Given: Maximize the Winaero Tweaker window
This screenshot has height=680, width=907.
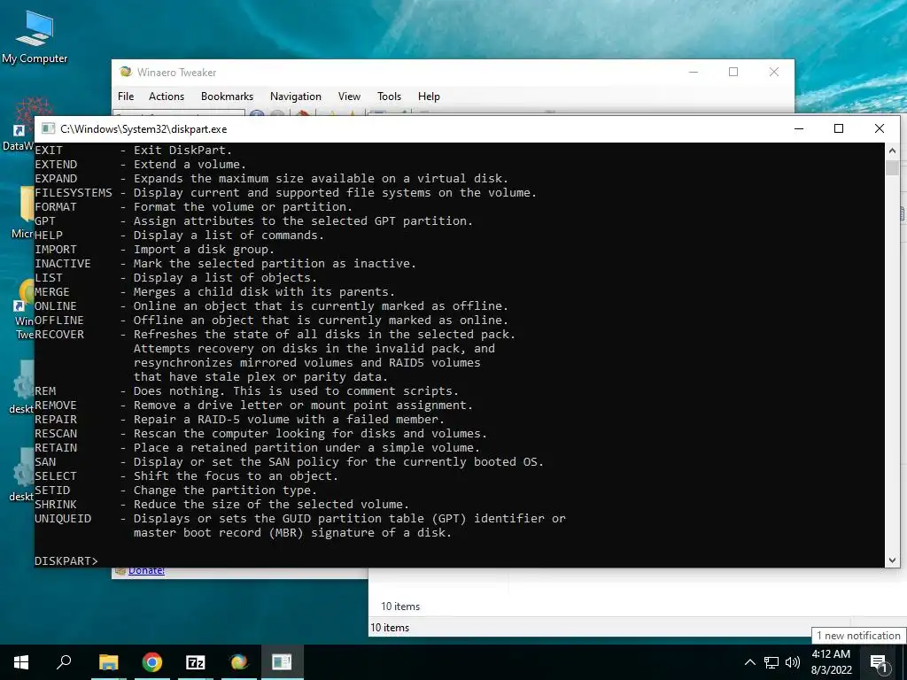Looking at the screenshot, I should point(733,72).
